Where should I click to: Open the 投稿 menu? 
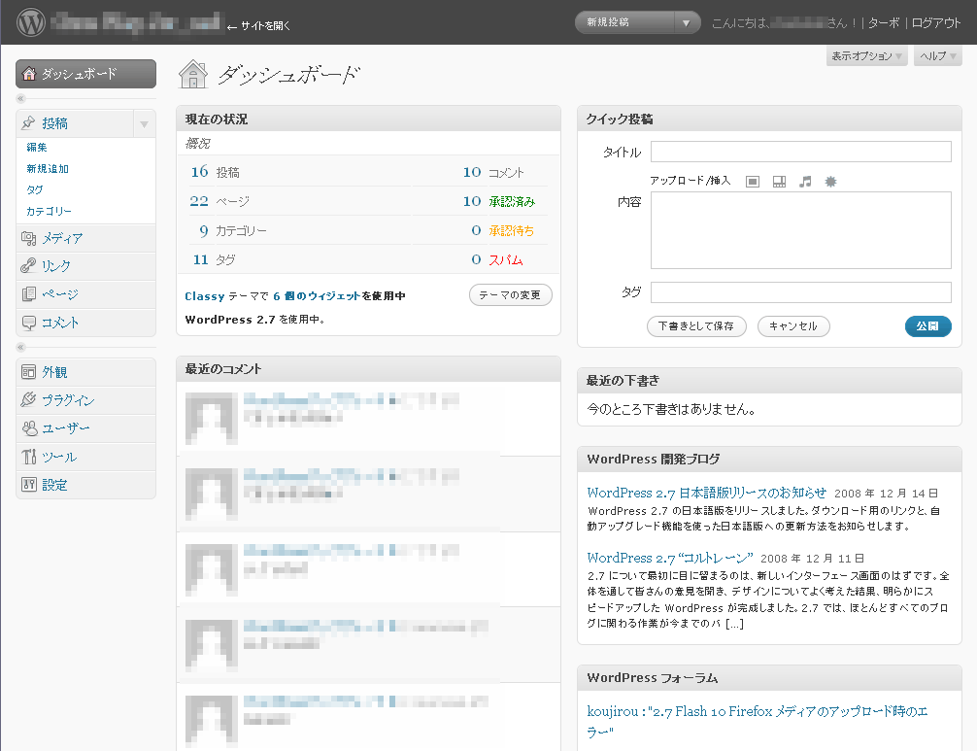tap(54, 123)
